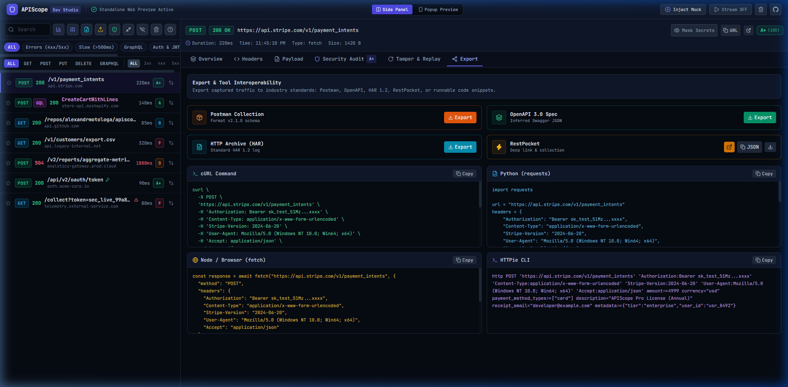
Task: Filter by 2xx status codes
Action: coord(148,63)
